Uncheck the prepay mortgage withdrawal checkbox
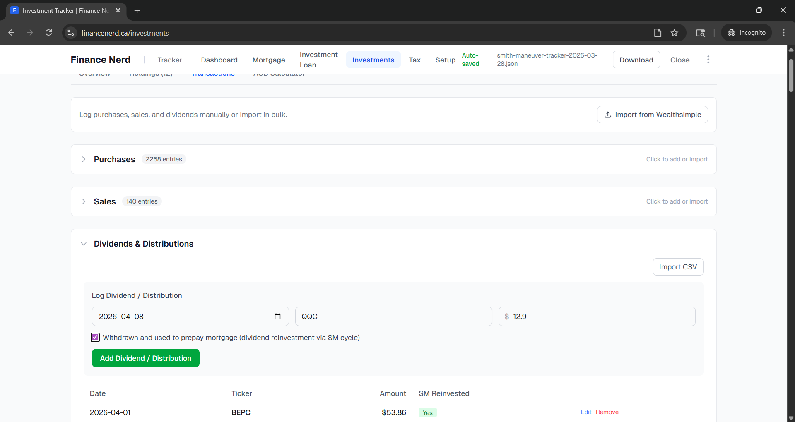The image size is (795, 422). click(x=95, y=338)
